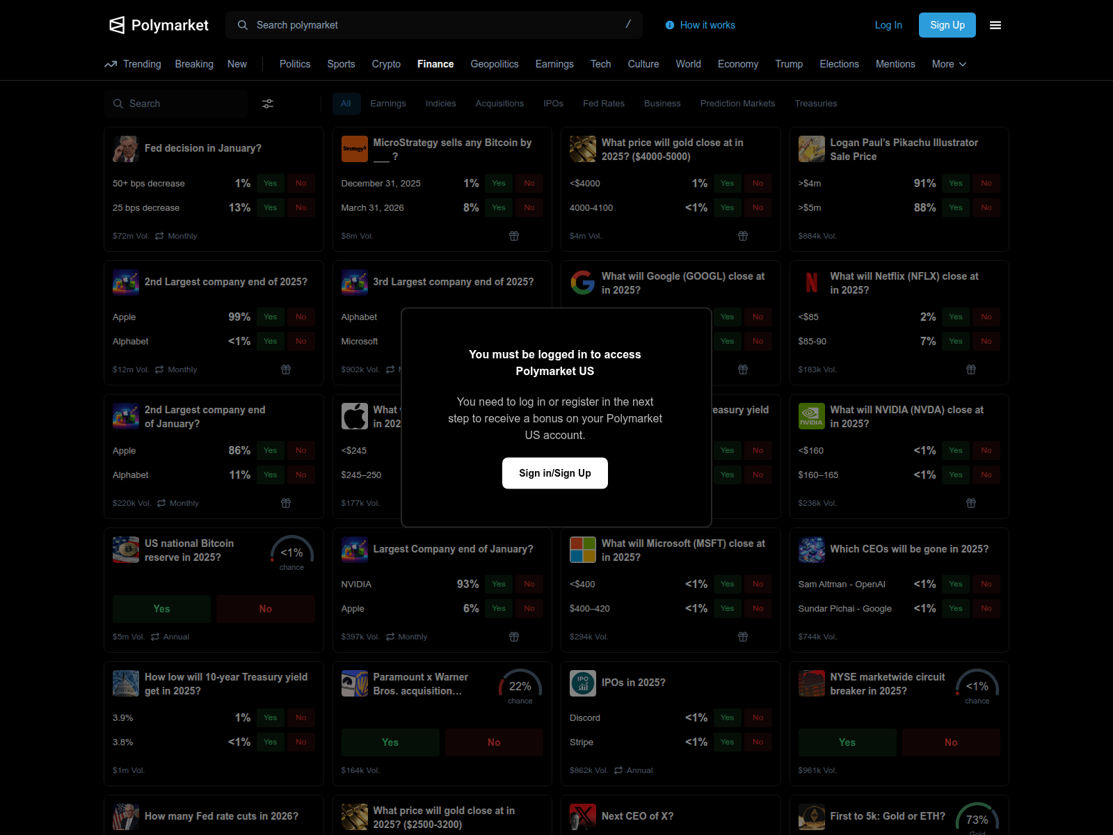Click the Netflix N logo
The height and width of the screenshot is (835, 1113).
coord(812,283)
